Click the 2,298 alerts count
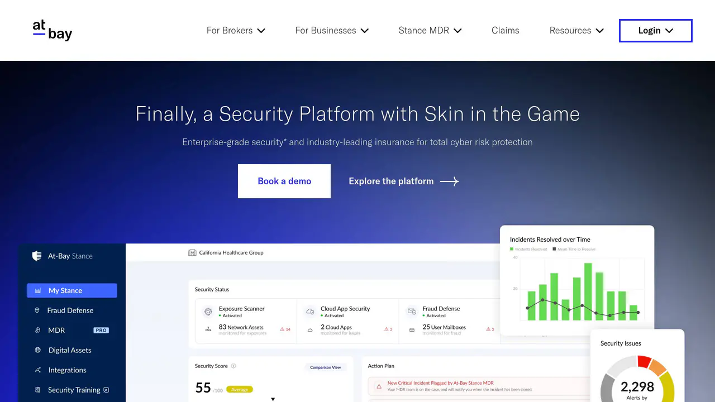Screen dimensions: 715x402 point(637,387)
